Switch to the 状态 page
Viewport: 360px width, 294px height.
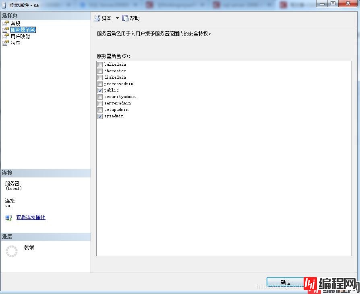click(16, 43)
